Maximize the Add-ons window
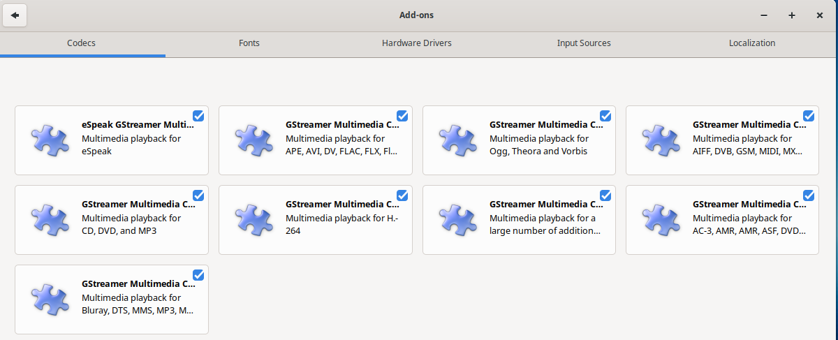The image size is (838, 340). pyautogui.click(x=792, y=15)
